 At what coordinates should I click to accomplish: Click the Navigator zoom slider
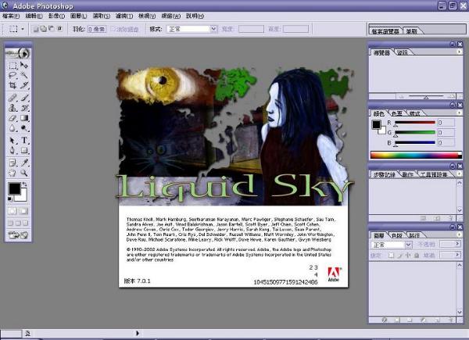click(x=426, y=96)
